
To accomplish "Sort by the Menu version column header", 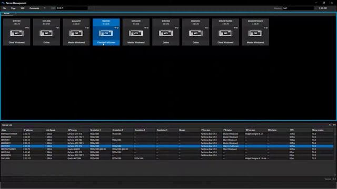I will pyautogui.click(x=322, y=130).
